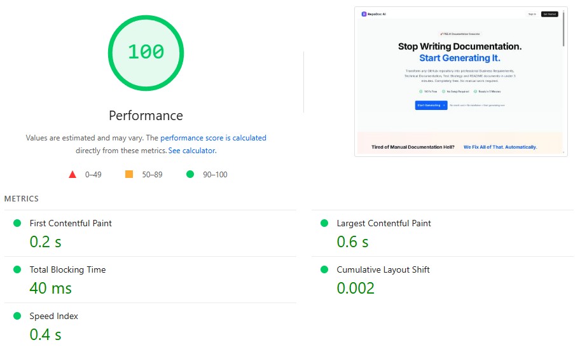Viewport: 587px width, 347px height.
Task: Click green status dot beside Total Blocking Time
Action: 17,269
